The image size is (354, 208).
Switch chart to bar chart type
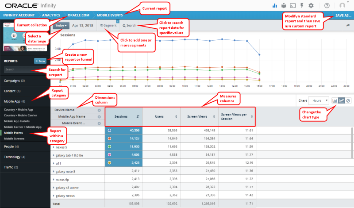pos(335,100)
